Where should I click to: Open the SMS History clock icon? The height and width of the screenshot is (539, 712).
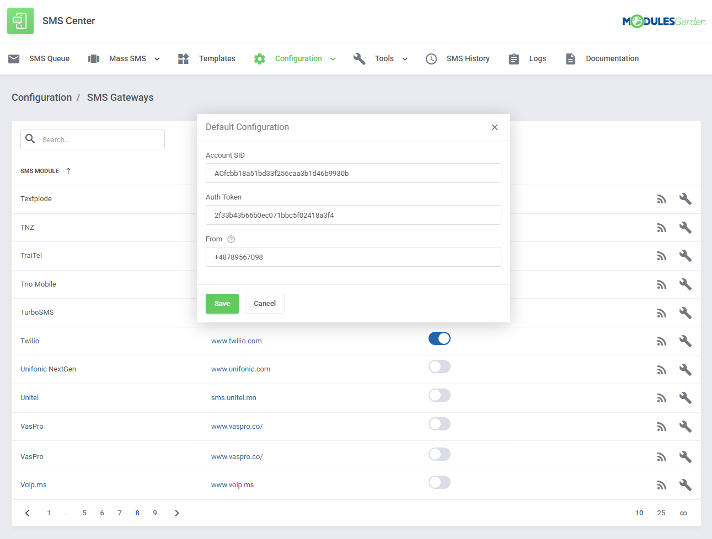pos(431,58)
